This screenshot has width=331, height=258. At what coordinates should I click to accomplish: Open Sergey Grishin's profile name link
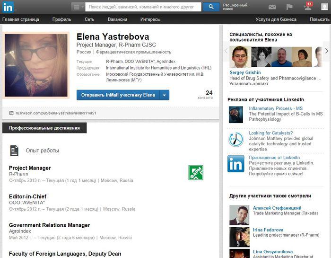coord(245,72)
